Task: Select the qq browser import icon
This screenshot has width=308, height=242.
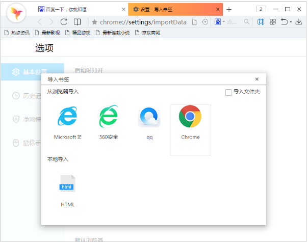Action: point(149,117)
